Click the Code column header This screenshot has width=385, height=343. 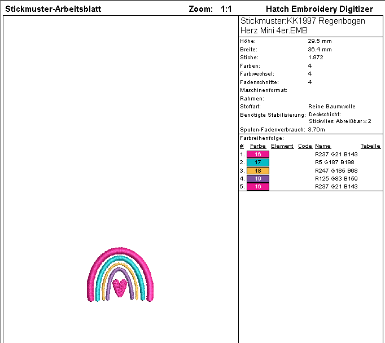pos(305,146)
